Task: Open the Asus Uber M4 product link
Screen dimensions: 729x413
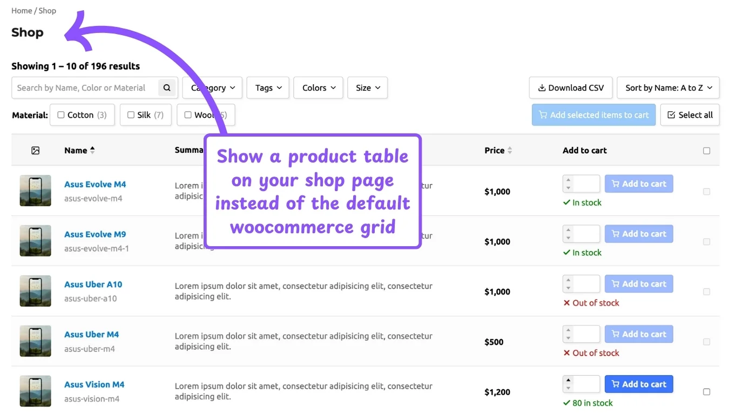Action: point(91,335)
